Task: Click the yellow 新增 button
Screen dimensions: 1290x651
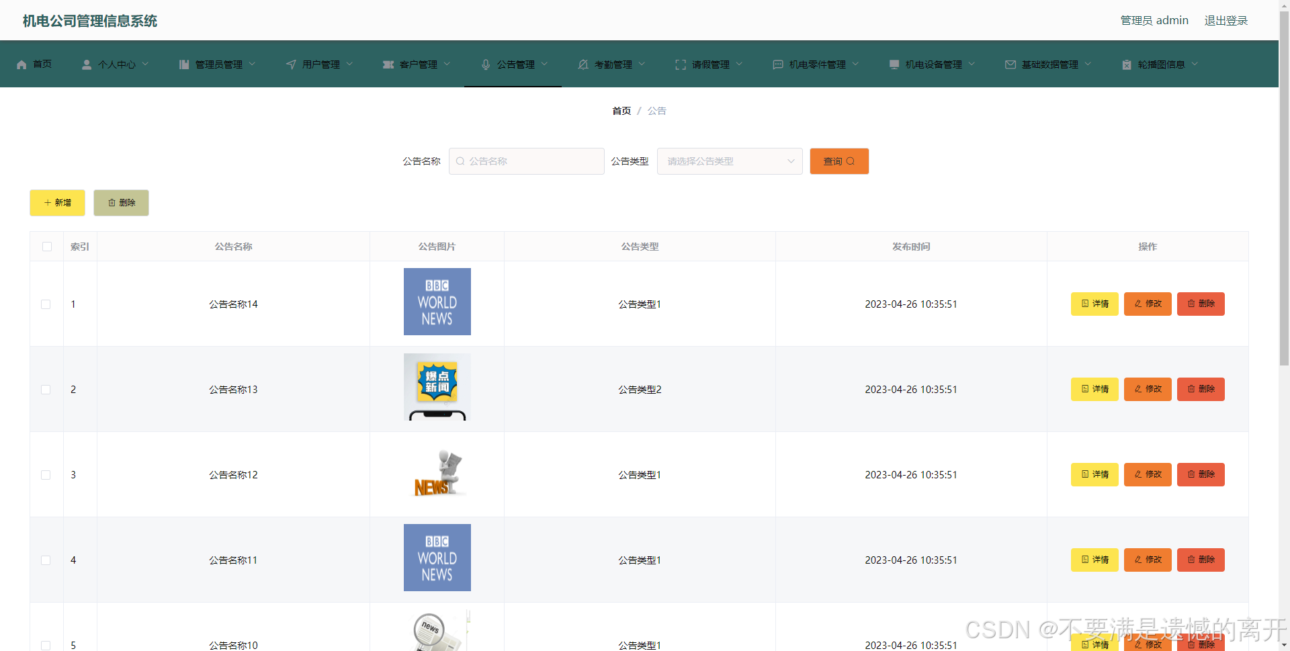Action: point(57,203)
